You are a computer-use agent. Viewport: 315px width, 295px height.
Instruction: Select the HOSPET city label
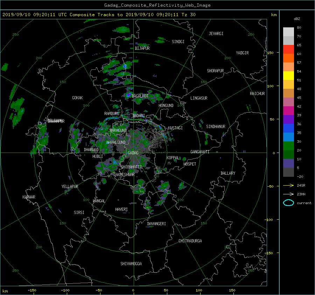(190, 164)
